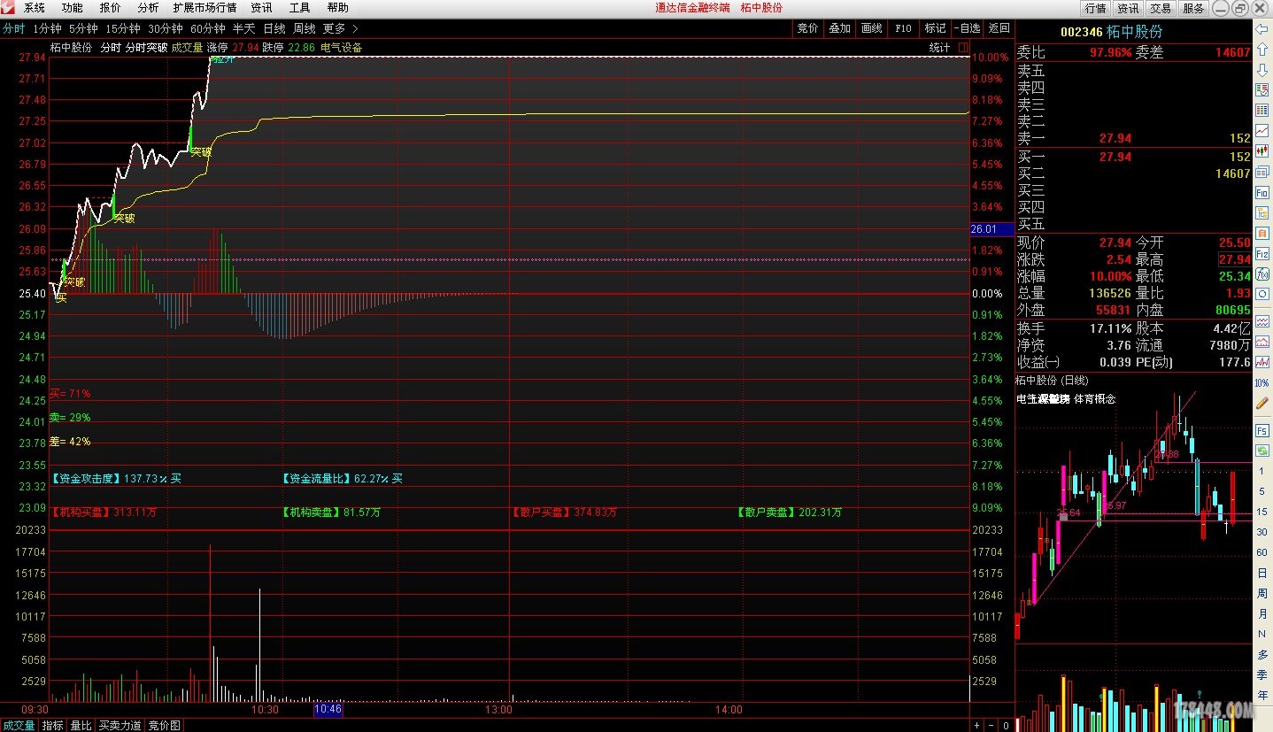Click the 10% icon in right sidebar

pyautogui.click(x=1261, y=382)
